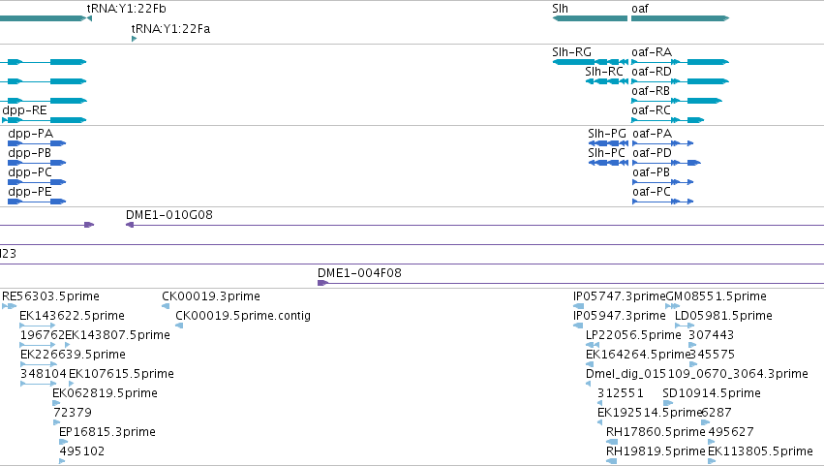Click the EK107615.5prime EST label
Image resolution: width=824 pixels, height=466 pixels.
click(121, 374)
